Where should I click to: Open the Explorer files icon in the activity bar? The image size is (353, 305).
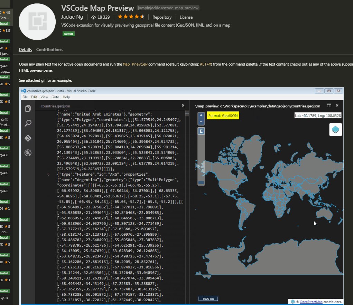click(x=28, y=109)
